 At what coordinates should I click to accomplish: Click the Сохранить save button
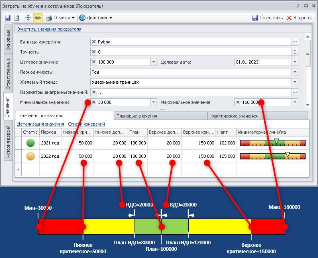point(267,18)
